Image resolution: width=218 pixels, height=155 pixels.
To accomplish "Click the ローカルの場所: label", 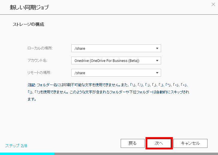I will point(40,48).
